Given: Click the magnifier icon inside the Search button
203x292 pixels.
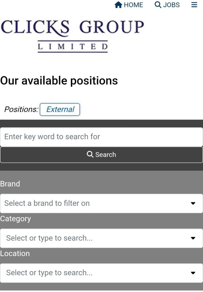Looking at the screenshot, I should 90,155.
